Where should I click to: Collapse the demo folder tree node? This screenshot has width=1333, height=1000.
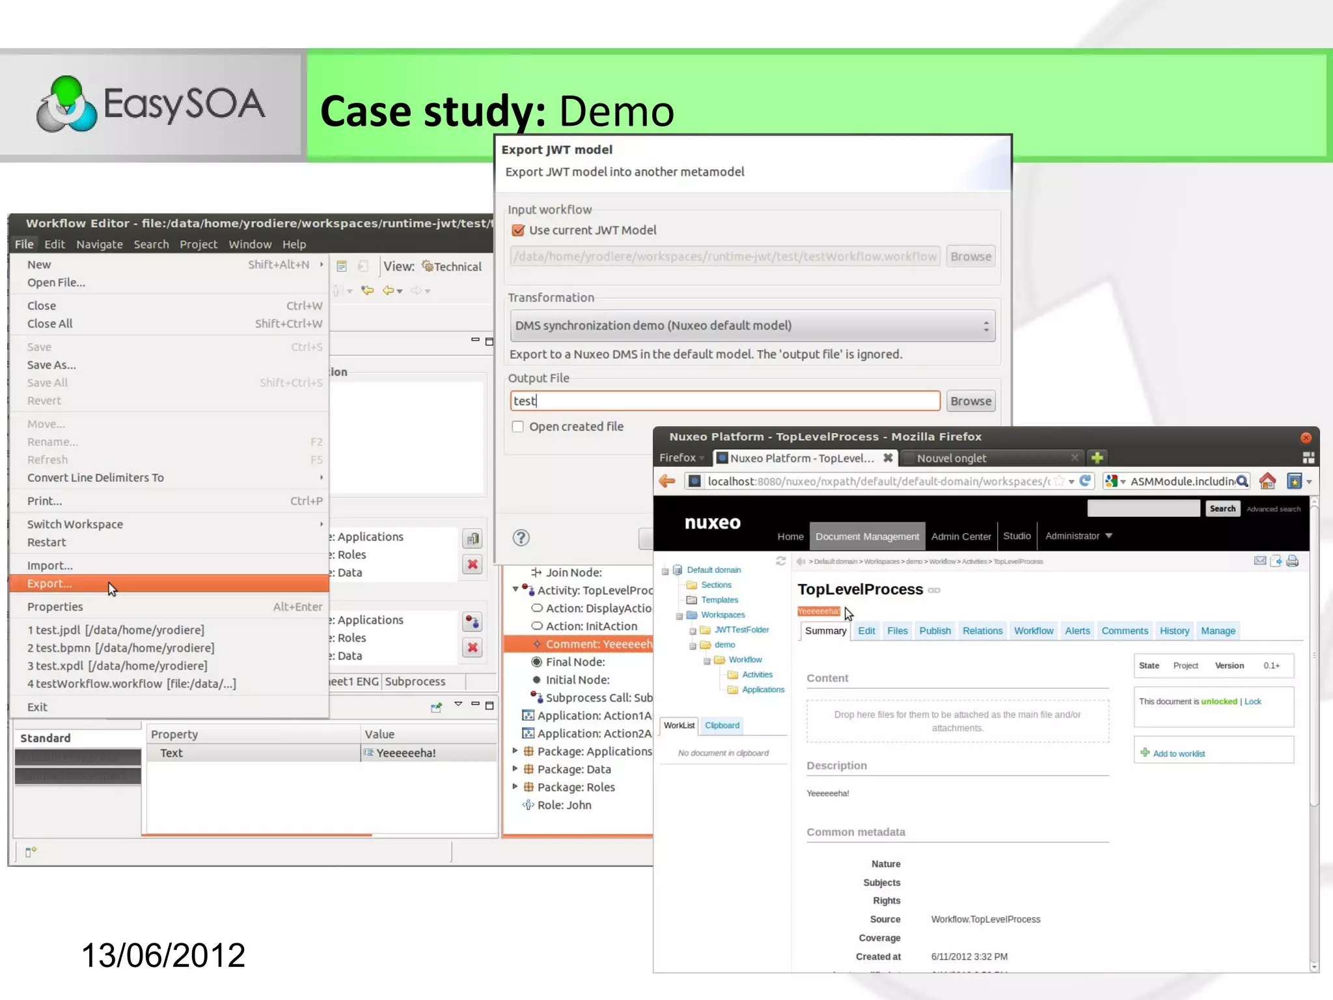693,646
